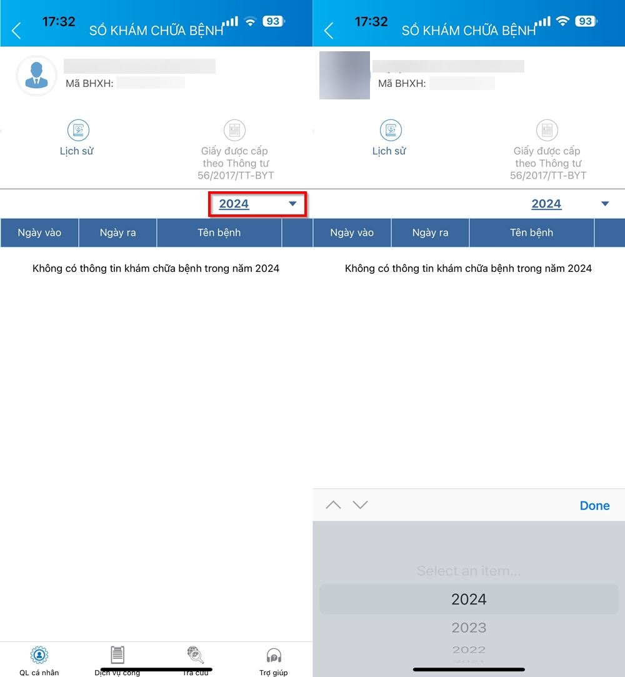Tap back arrow in left screen header
Image resolution: width=625 pixels, height=677 pixels.
click(x=16, y=31)
